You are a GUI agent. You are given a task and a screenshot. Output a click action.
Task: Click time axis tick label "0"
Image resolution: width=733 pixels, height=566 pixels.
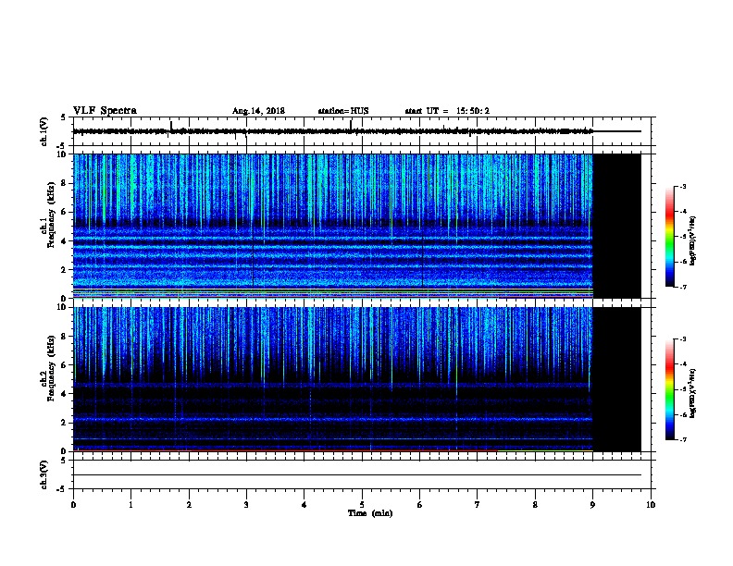pos(73,505)
